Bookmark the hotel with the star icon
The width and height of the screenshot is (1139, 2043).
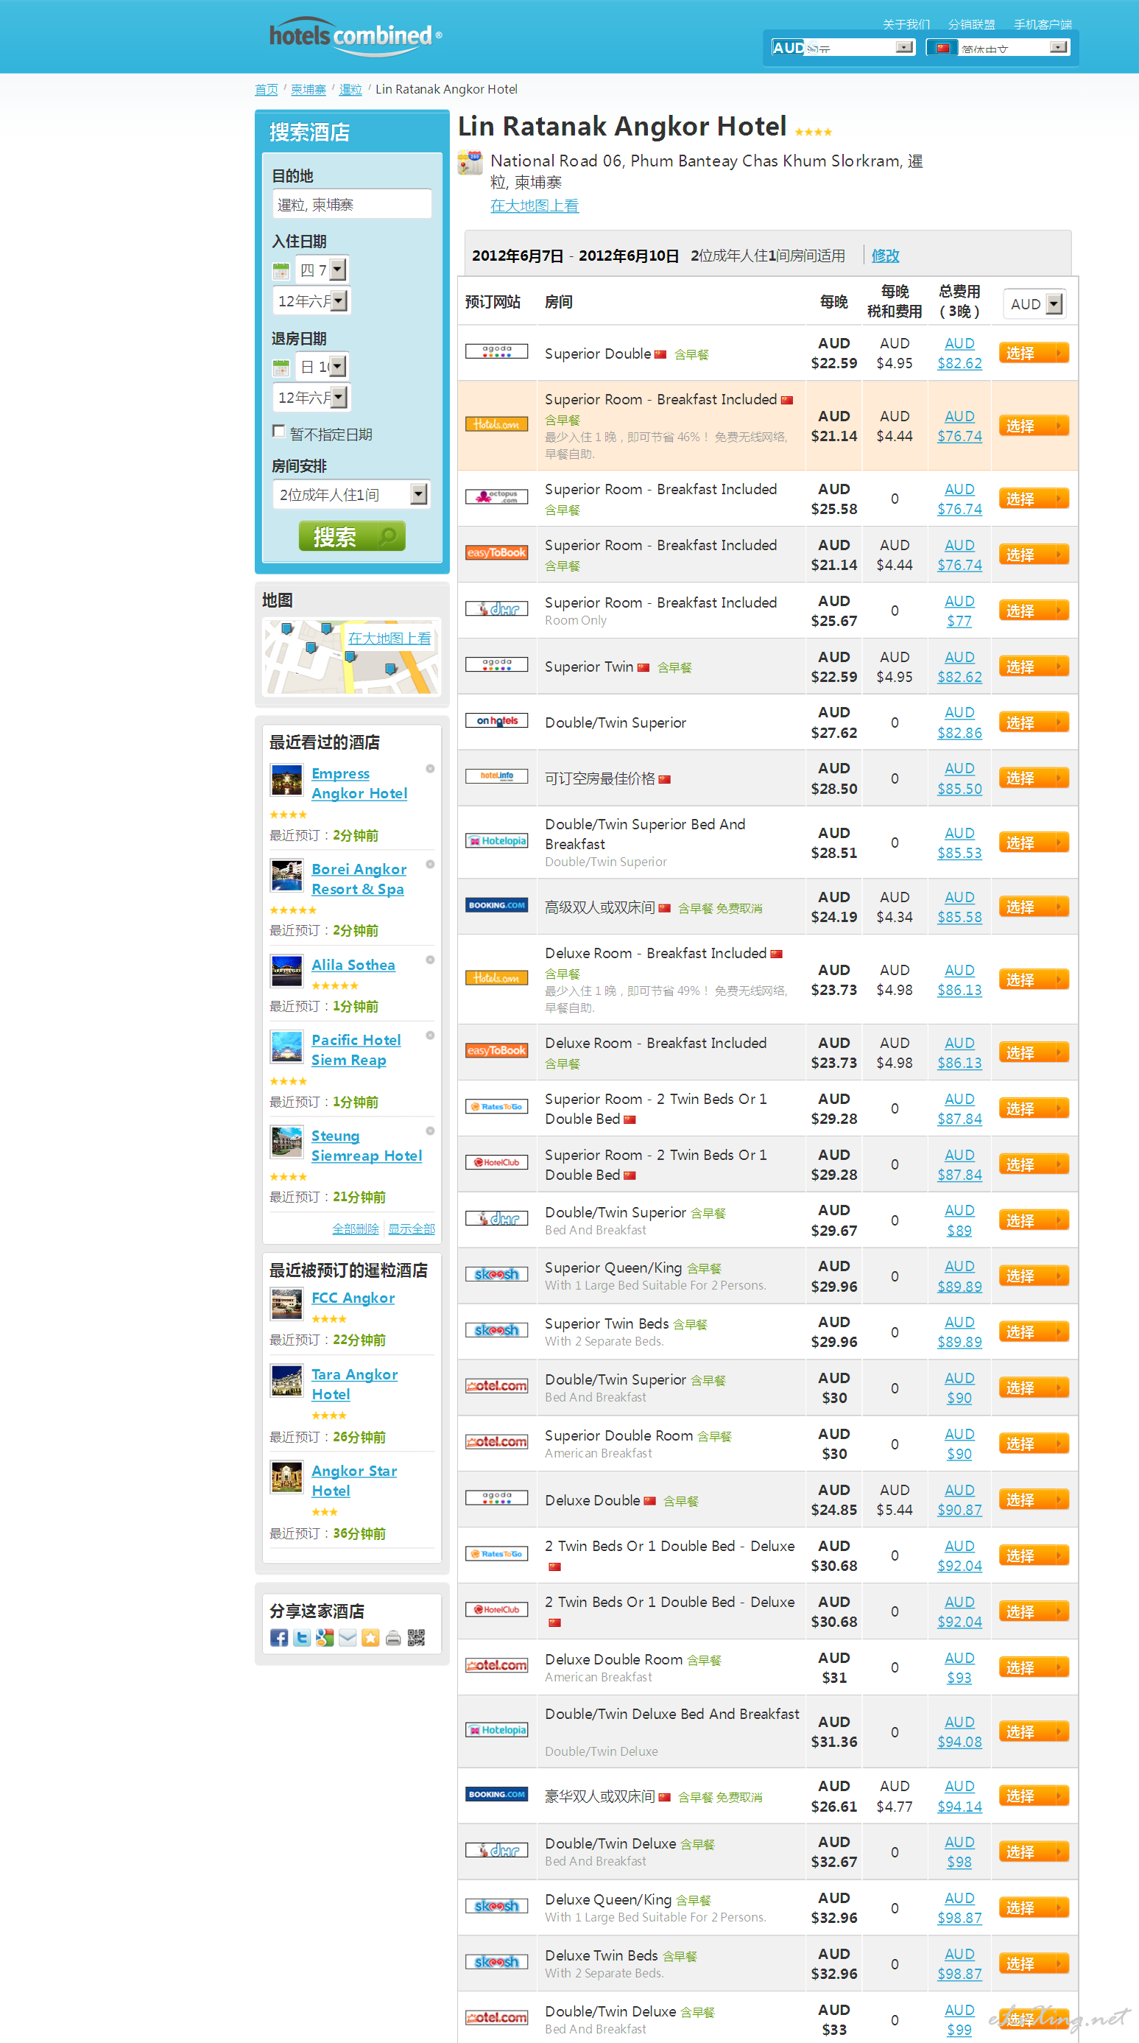[x=370, y=1637]
